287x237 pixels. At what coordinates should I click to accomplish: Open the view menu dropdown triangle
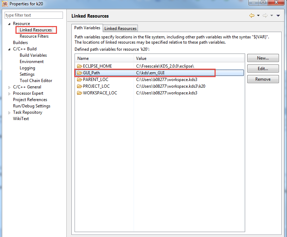278,15
